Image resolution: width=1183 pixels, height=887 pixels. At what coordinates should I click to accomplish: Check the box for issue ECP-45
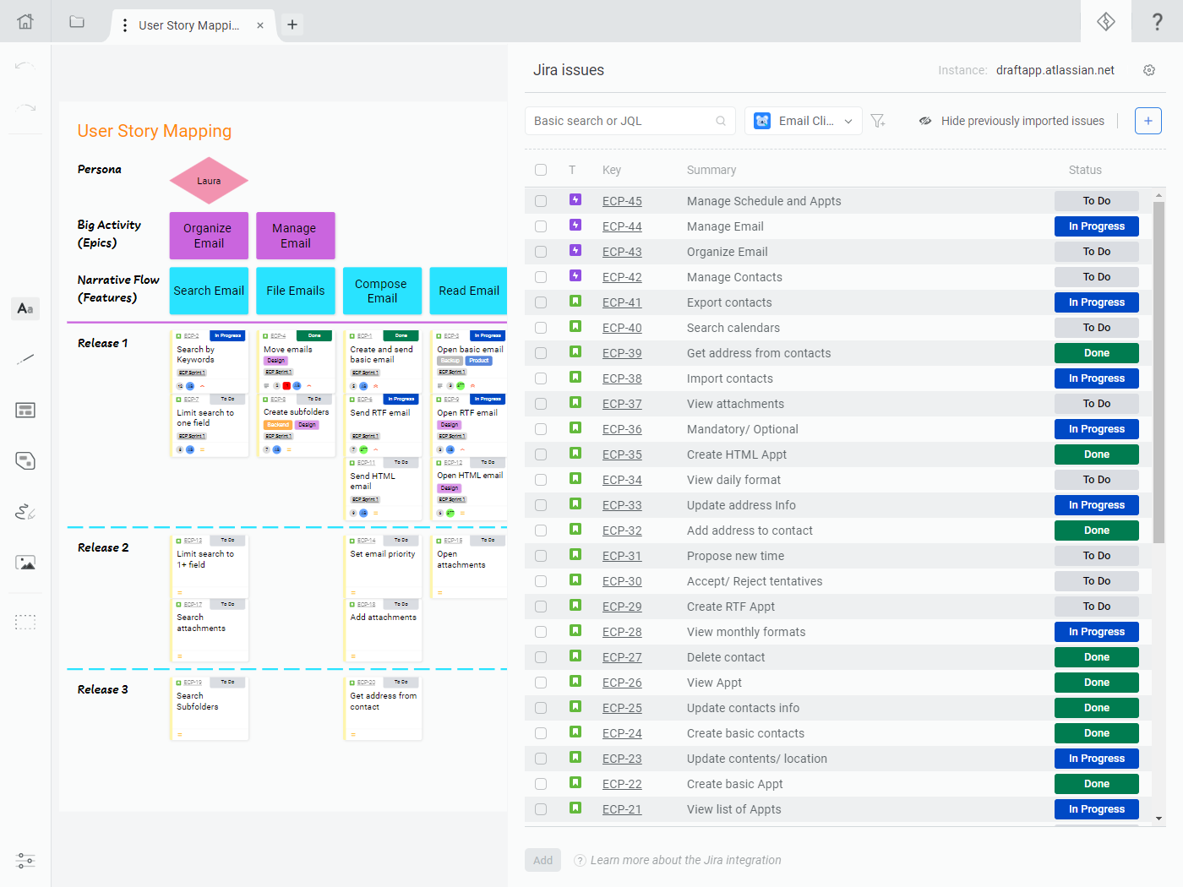(x=541, y=201)
